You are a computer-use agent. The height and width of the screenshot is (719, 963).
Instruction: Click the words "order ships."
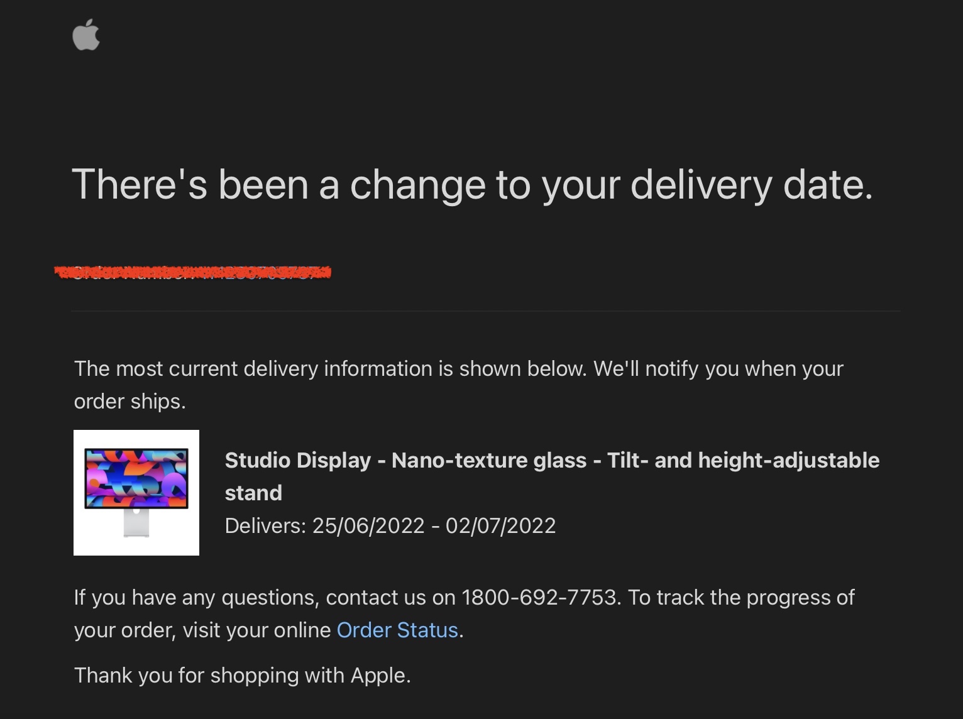(130, 401)
